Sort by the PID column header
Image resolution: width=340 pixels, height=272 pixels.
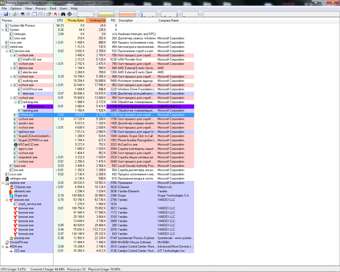click(112, 20)
